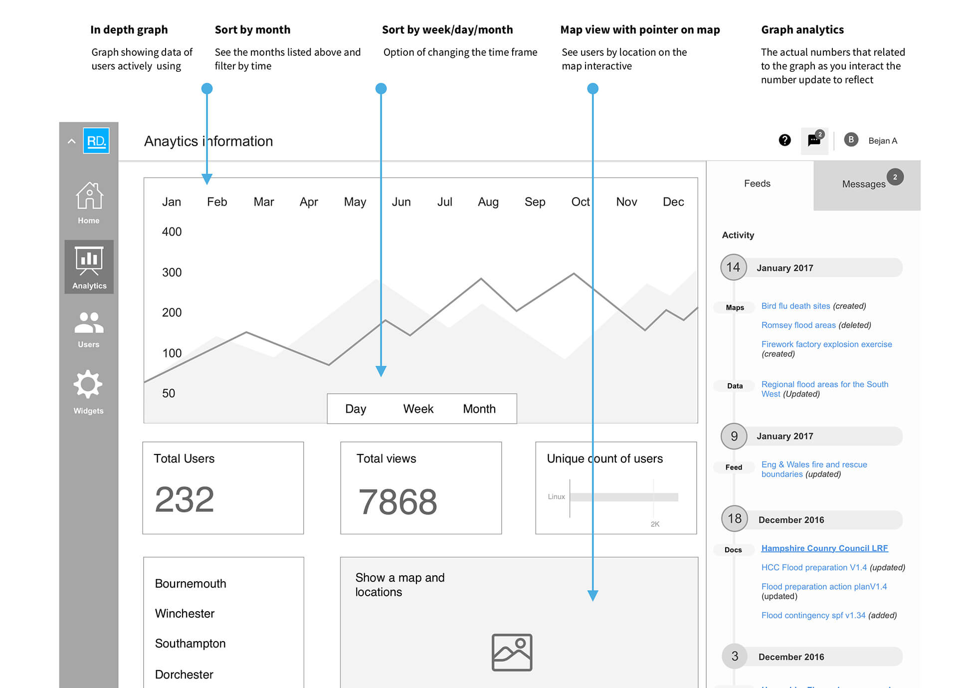Switch graph time frame to Day
Viewport: 972px width, 688px height.
pos(356,409)
